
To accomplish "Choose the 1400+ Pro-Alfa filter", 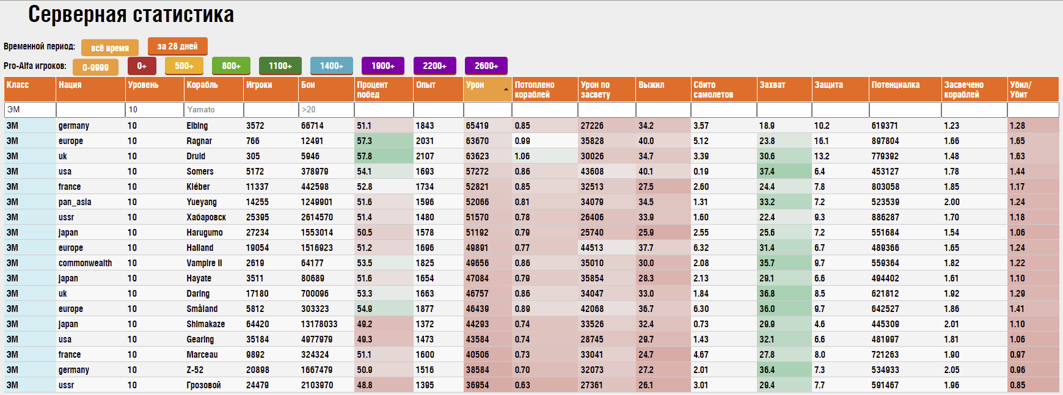I will pos(332,66).
